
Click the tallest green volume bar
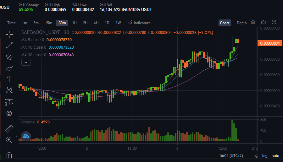232,130
